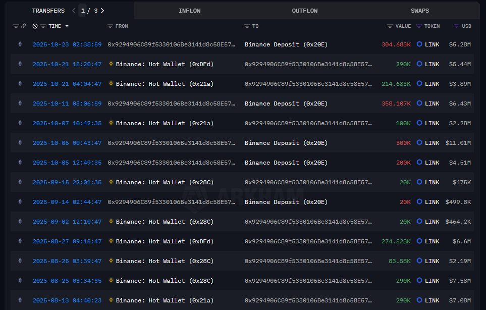486x310 pixels.
Task: Open transaction dated 2025-08-25 03:34:35
Action: 67,281
